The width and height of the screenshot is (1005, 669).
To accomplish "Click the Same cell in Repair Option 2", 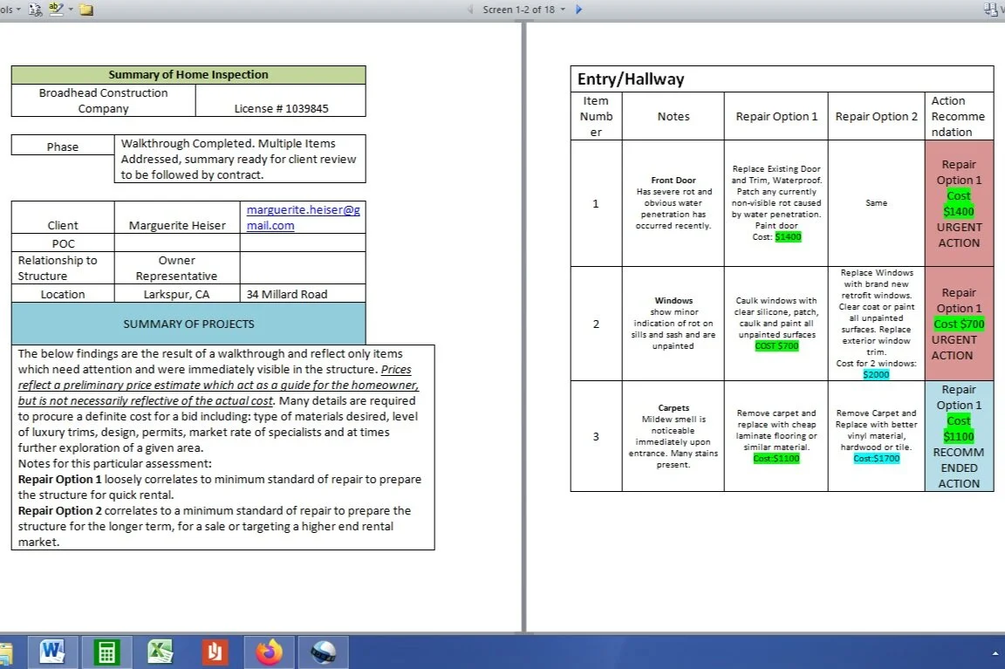I will (x=876, y=202).
